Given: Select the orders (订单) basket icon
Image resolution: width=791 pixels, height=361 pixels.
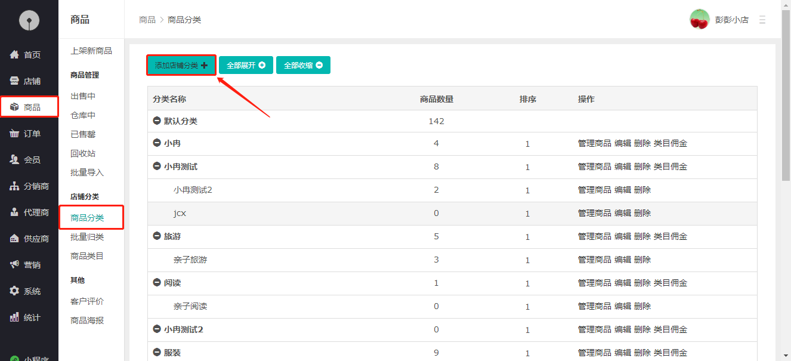Looking at the screenshot, I should tap(15, 134).
